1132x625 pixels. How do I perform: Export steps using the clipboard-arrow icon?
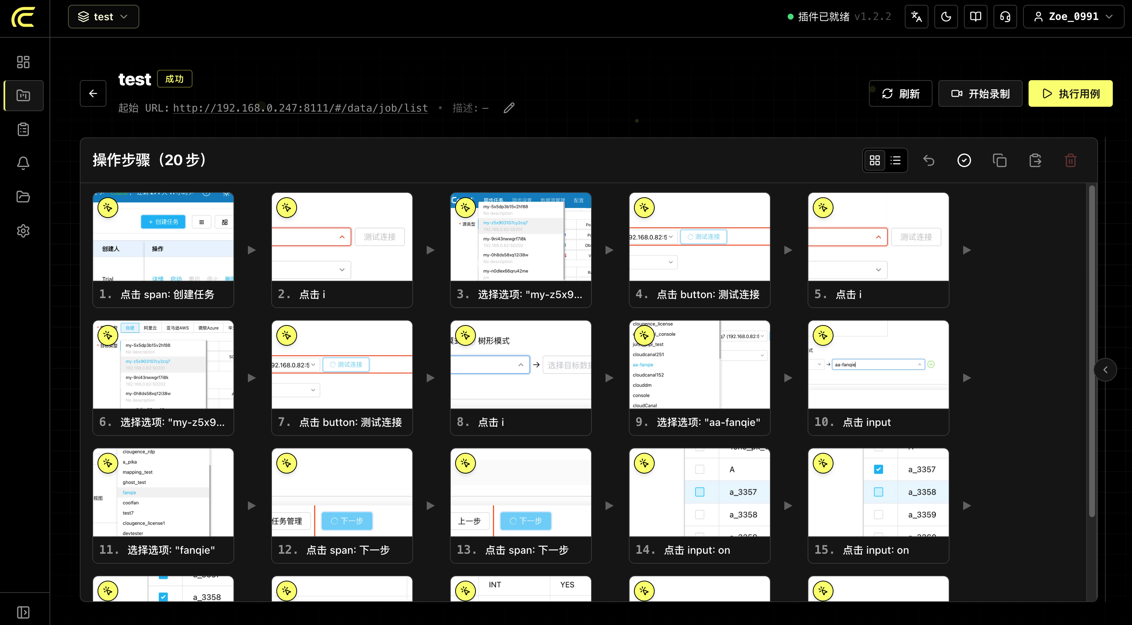(x=1035, y=160)
